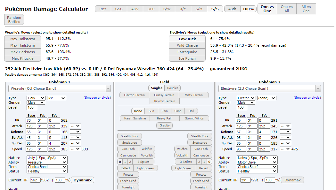Open Random Battles mode
Screen dimensions: 336x190
point(14,20)
